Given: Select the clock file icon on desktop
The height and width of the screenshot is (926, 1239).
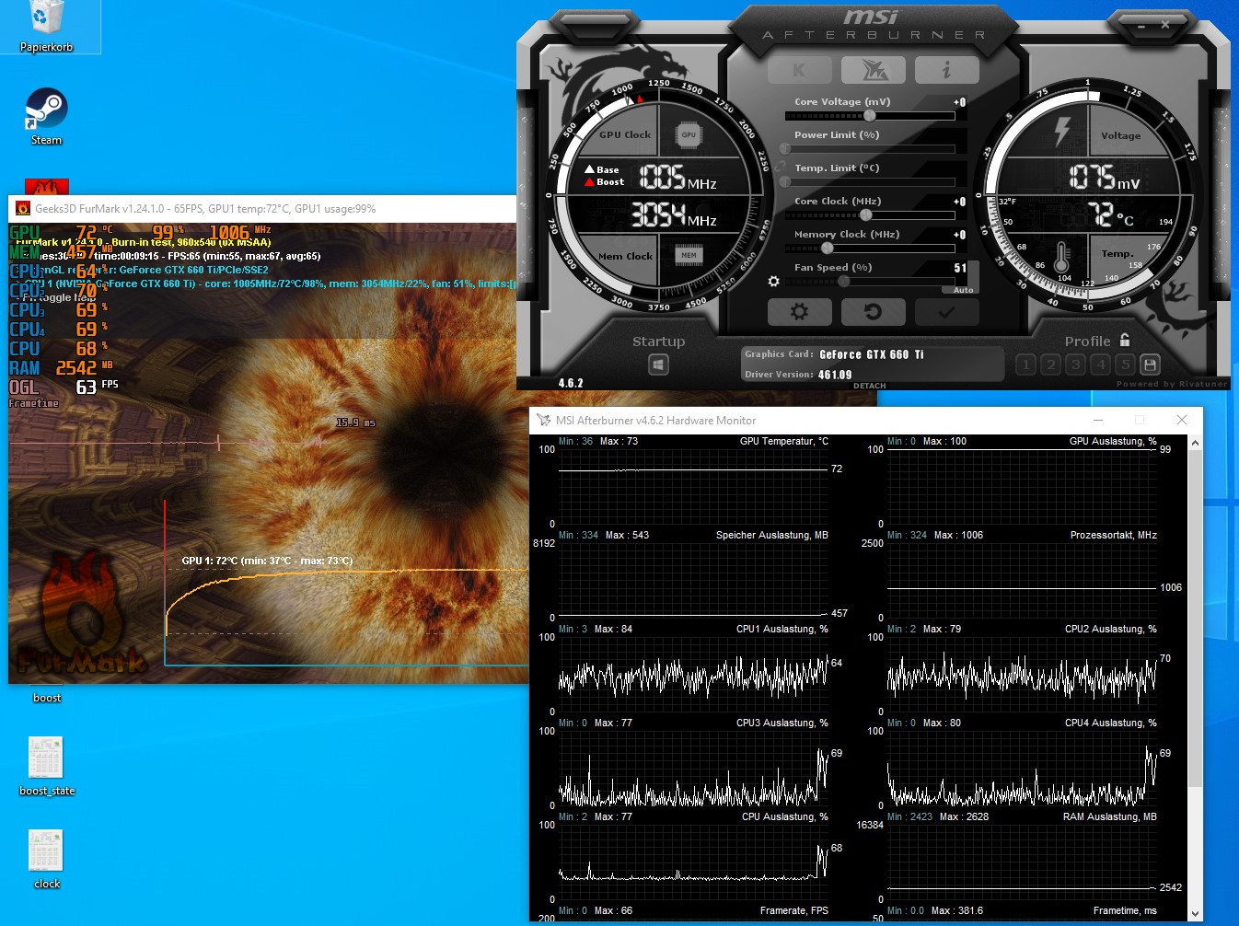Looking at the screenshot, I should (46, 860).
